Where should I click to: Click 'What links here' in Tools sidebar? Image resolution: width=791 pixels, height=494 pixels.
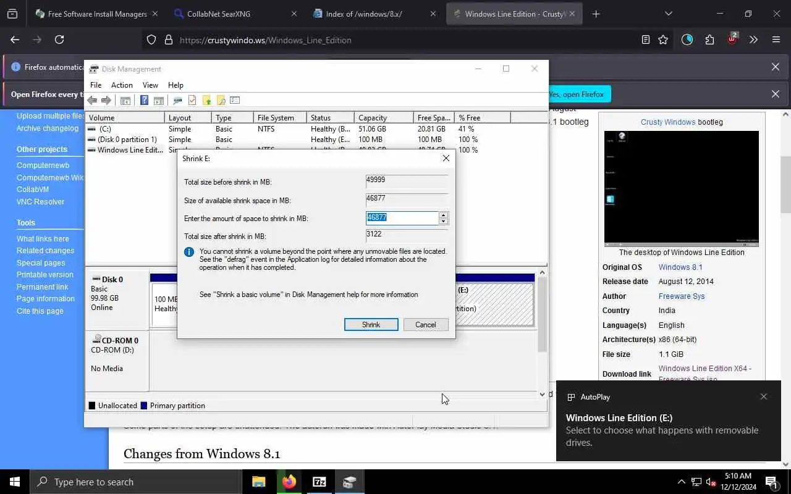(x=43, y=239)
